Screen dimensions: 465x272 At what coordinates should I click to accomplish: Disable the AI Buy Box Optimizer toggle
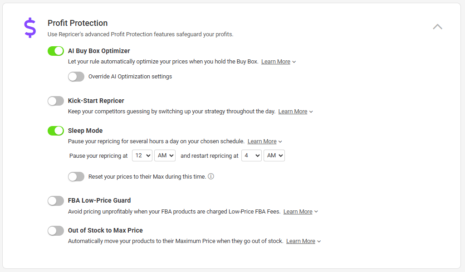56,51
